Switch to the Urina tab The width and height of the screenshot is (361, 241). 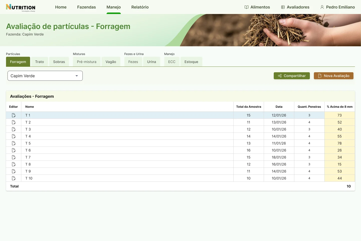(x=152, y=62)
